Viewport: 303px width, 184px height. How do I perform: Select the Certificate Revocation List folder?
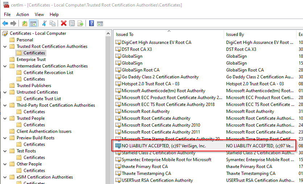click(48, 73)
